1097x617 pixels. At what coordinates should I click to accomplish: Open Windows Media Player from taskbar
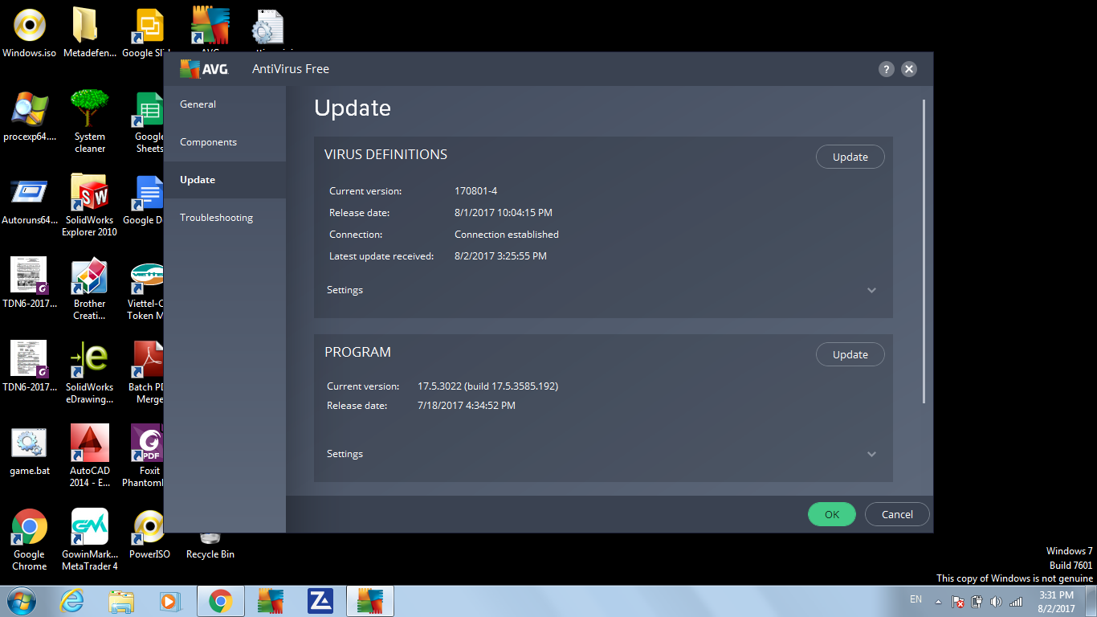(x=169, y=601)
